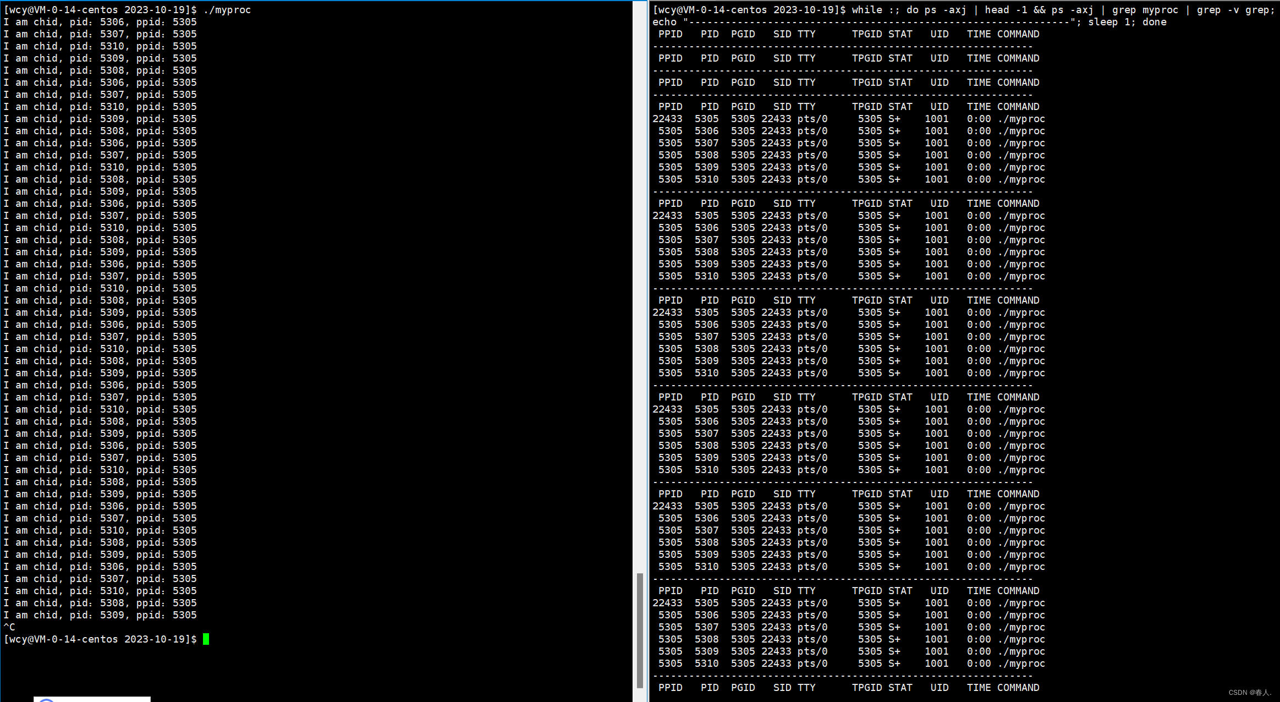The image size is (1280, 702).
Task: Click the word 'echo' in right terminal
Action: [x=664, y=22]
